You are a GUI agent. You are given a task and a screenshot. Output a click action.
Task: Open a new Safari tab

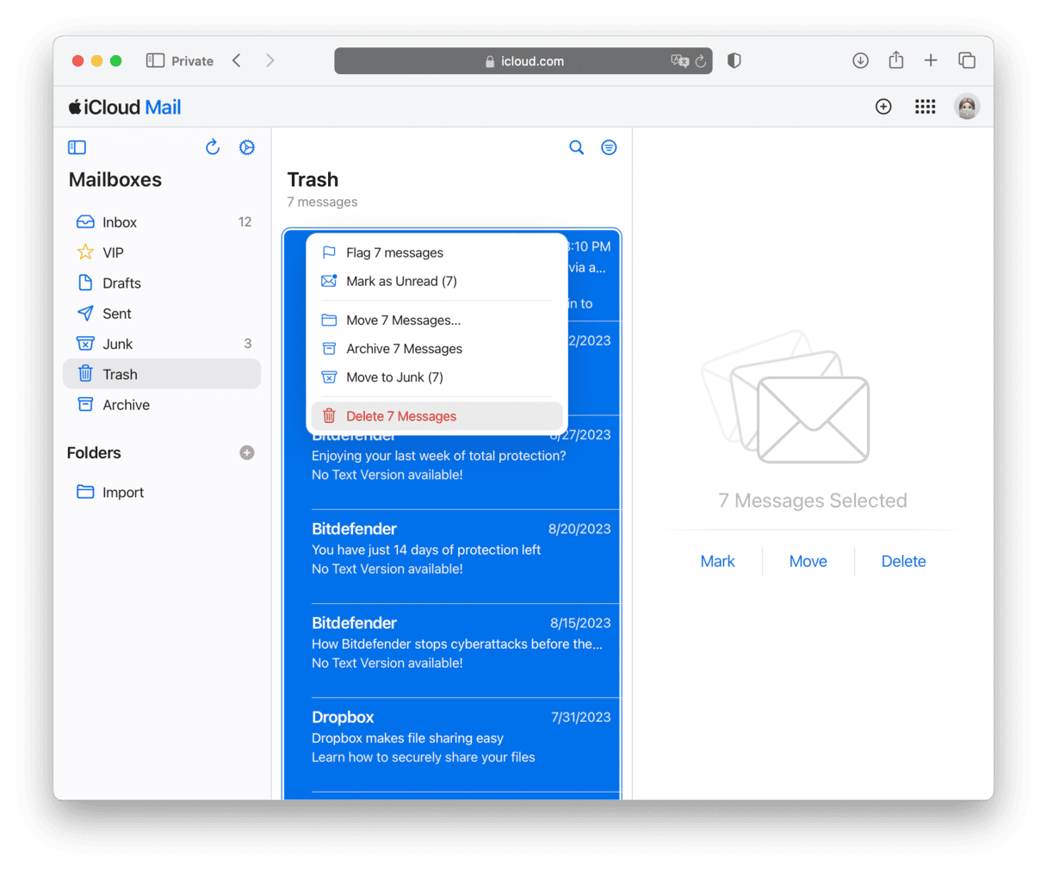click(x=931, y=60)
